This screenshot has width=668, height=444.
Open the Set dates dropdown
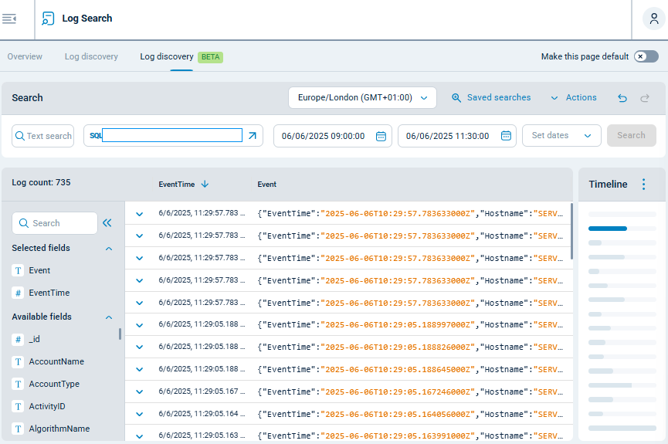(x=561, y=136)
